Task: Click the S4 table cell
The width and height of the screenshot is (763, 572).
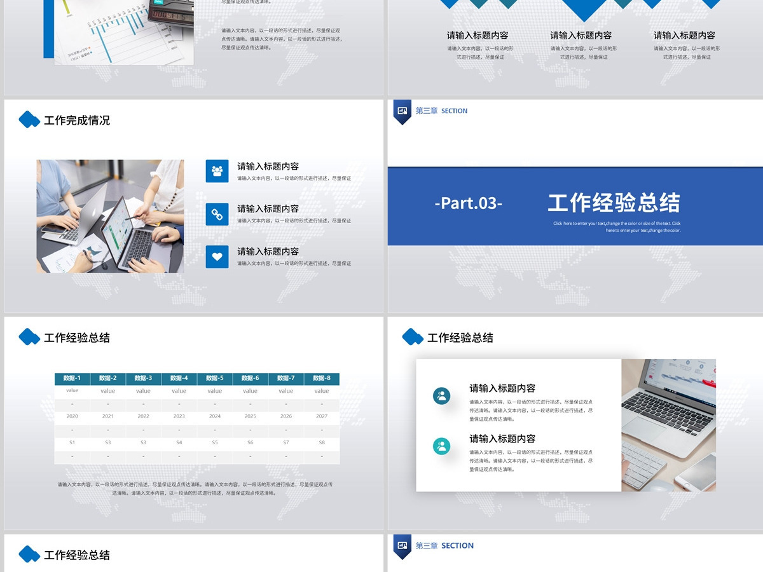Action: (179, 442)
